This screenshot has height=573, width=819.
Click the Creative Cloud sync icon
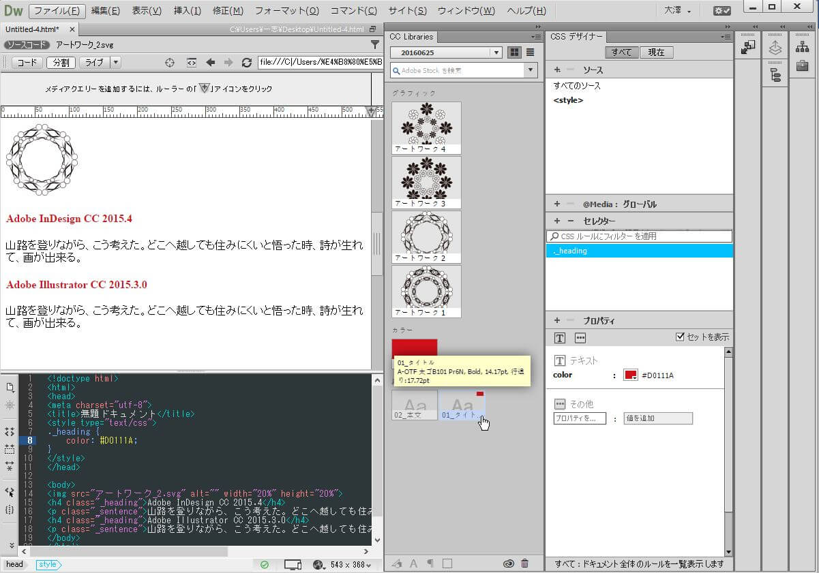508,563
